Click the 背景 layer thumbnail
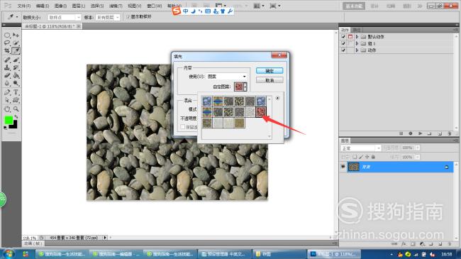Screen dimensions: 461x259 tap(354, 167)
